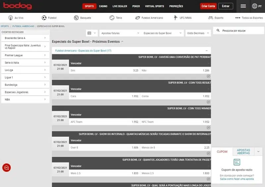This screenshot has height=187, width=265.
Task: Click the Entrar button
Action: click(x=226, y=6)
